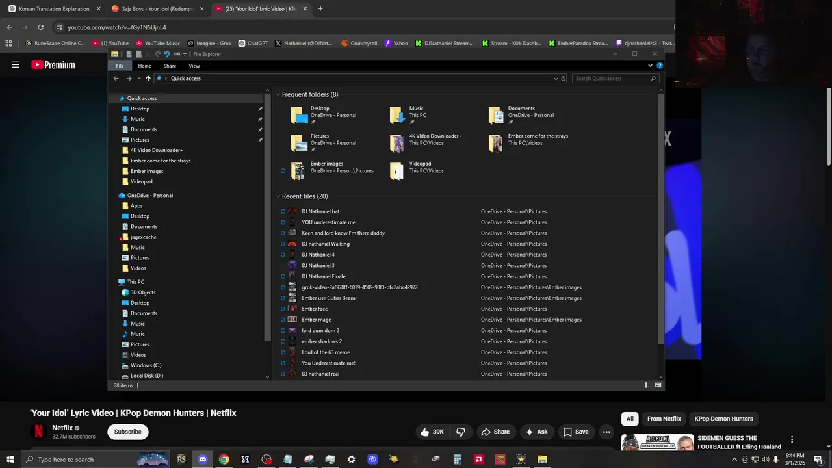
Task: Open the notification center icon
Action: (818, 460)
